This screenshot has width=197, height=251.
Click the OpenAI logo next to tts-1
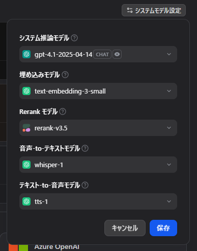[x=26, y=201]
